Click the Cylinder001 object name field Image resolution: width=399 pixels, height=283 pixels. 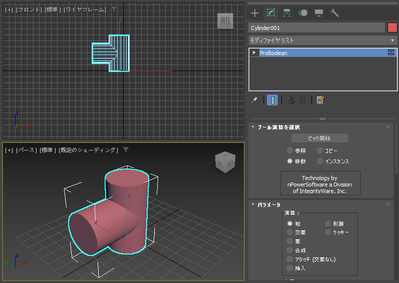tap(316, 27)
